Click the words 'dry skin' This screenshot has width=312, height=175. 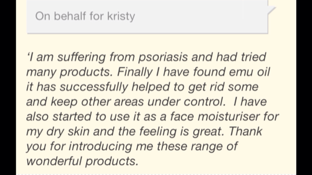pos(68,132)
